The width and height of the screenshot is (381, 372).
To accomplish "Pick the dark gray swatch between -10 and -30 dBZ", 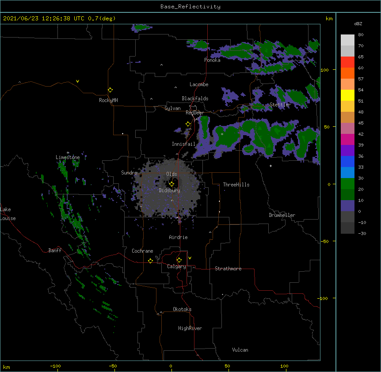I will click(347, 228).
